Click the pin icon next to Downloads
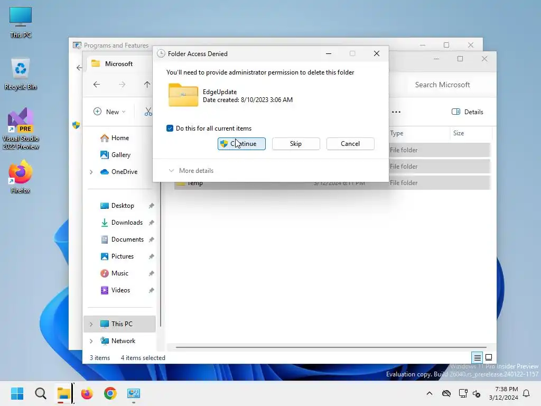The width and height of the screenshot is (541, 406). 151,223
